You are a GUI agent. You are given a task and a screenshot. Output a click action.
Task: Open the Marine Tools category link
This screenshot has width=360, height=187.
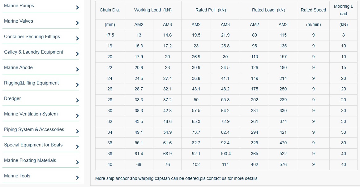tap(17, 176)
